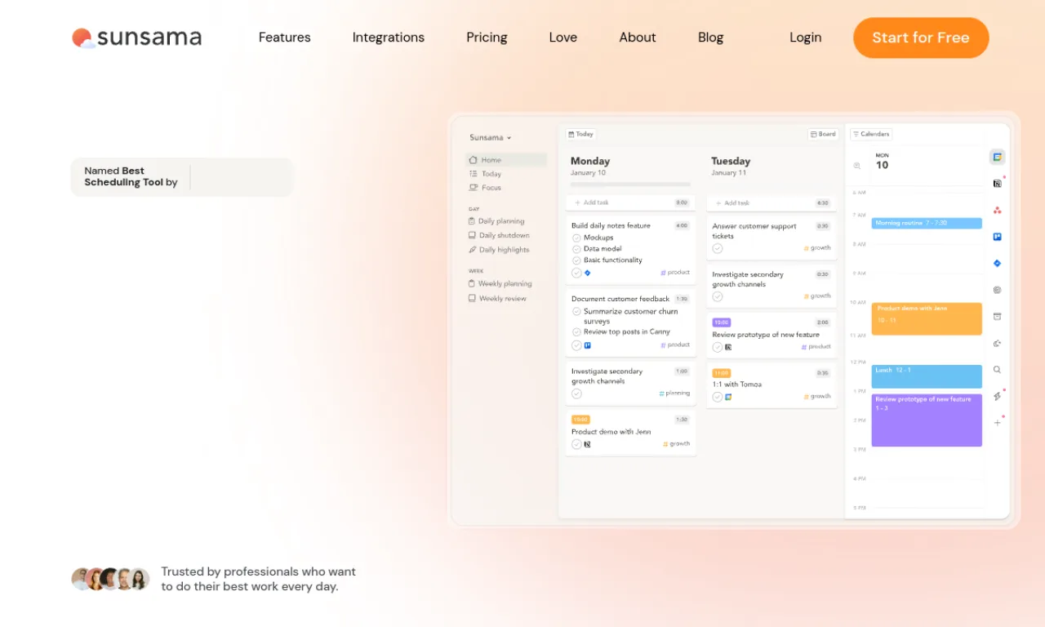Open the Integrations page

point(389,38)
